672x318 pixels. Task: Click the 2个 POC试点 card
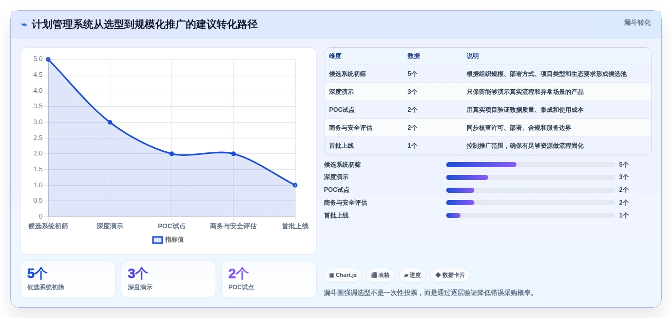click(x=269, y=279)
